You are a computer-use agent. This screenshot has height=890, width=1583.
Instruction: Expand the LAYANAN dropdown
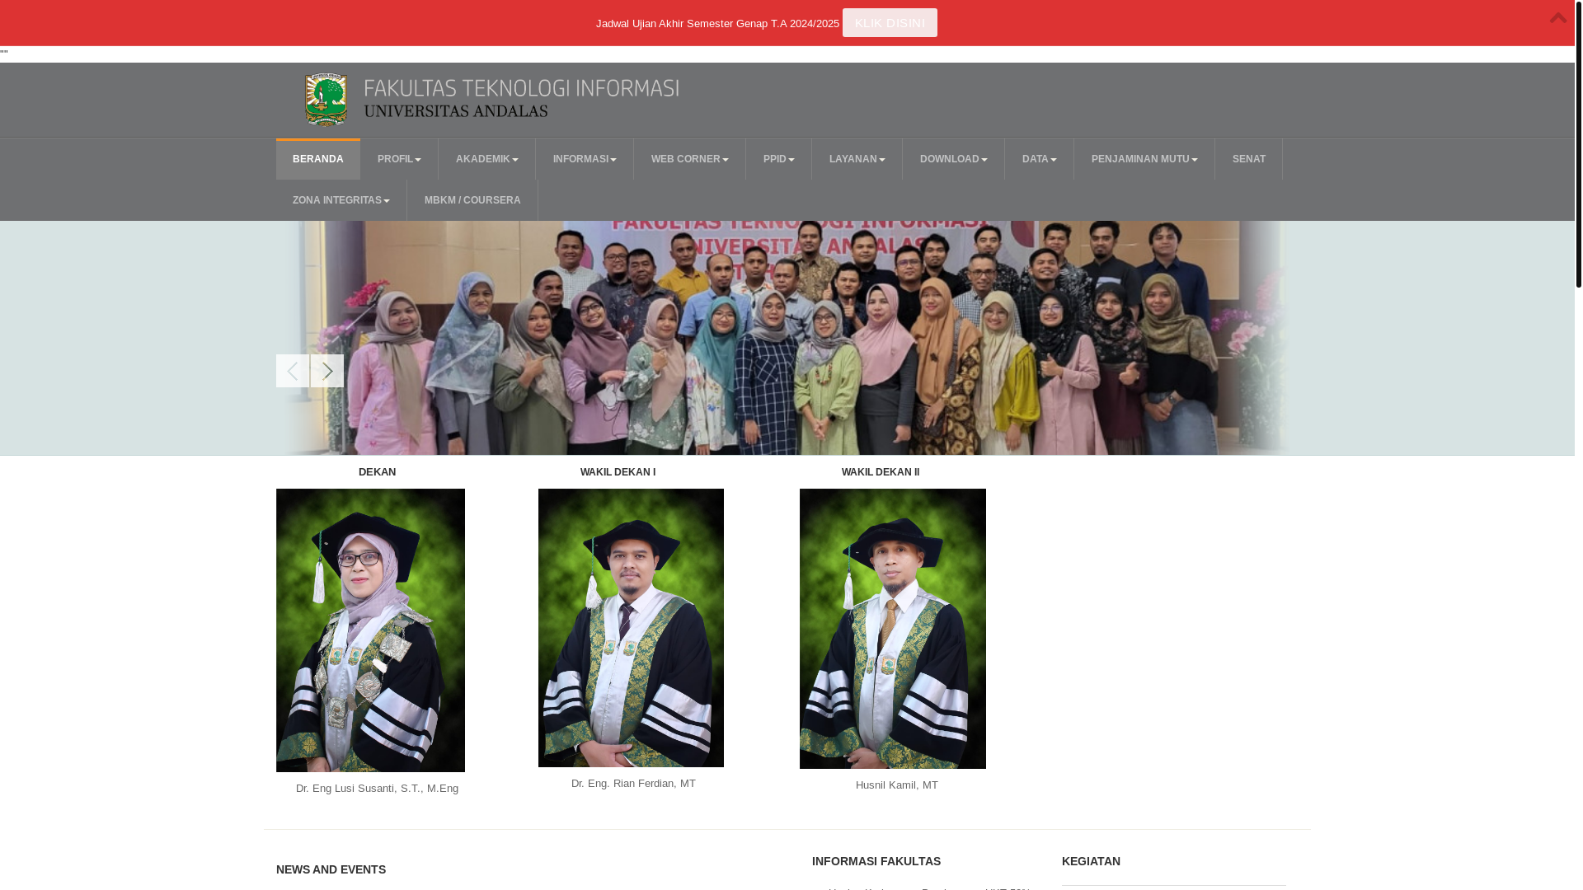(857, 159)
